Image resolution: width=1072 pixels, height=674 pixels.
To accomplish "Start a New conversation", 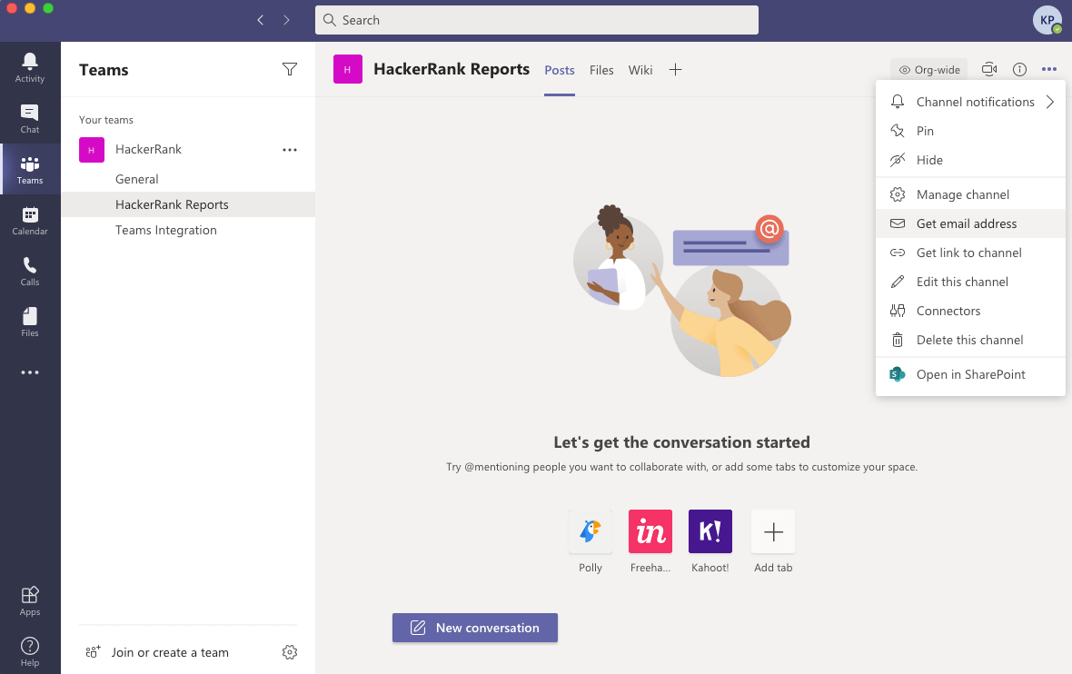I will pyautogui.click(x=475, y=628).
